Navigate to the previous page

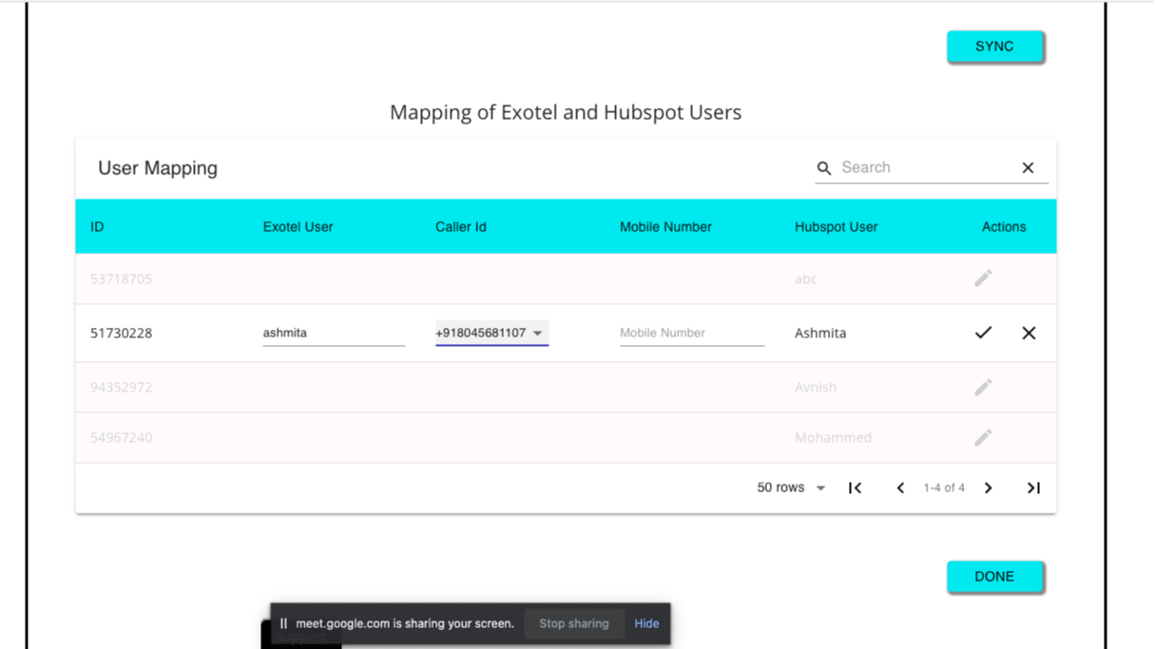(x=900, y=487)
